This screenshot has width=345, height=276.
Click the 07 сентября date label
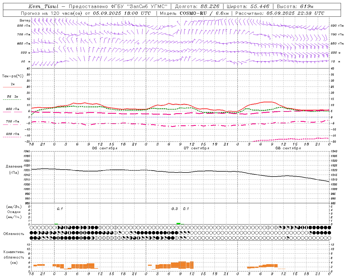point(196,148)
